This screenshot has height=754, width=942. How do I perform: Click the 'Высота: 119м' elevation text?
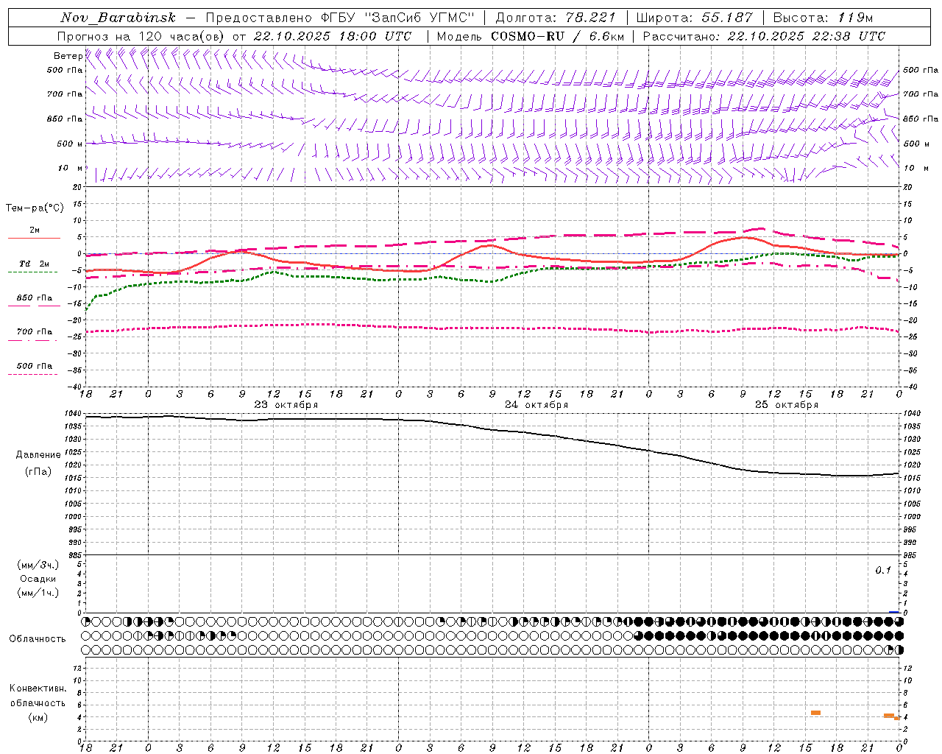[x=823, y=18]
